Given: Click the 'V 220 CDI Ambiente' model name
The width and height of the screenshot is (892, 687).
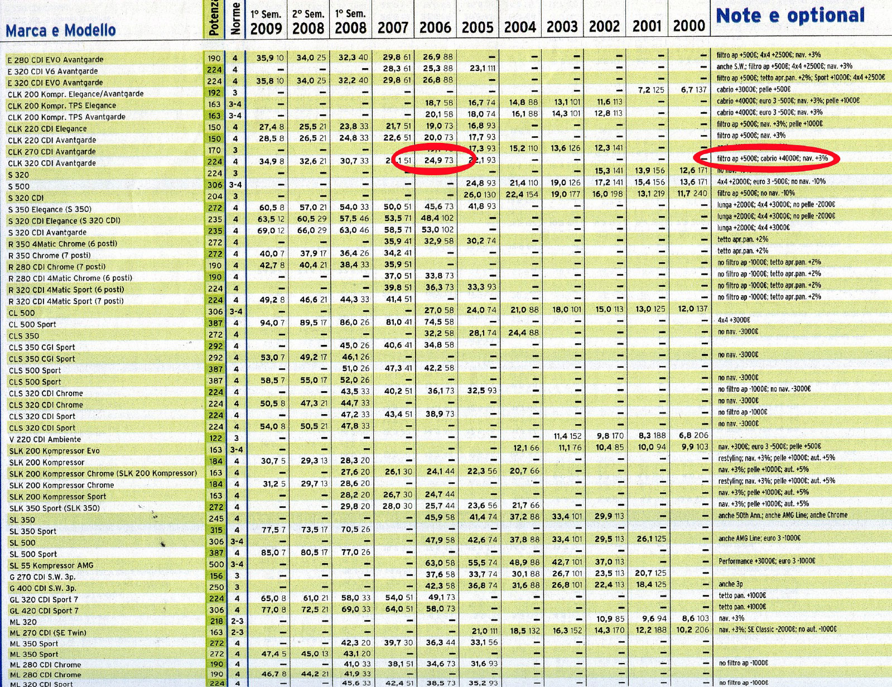Looking at the screenshot, I should point(45,440).
